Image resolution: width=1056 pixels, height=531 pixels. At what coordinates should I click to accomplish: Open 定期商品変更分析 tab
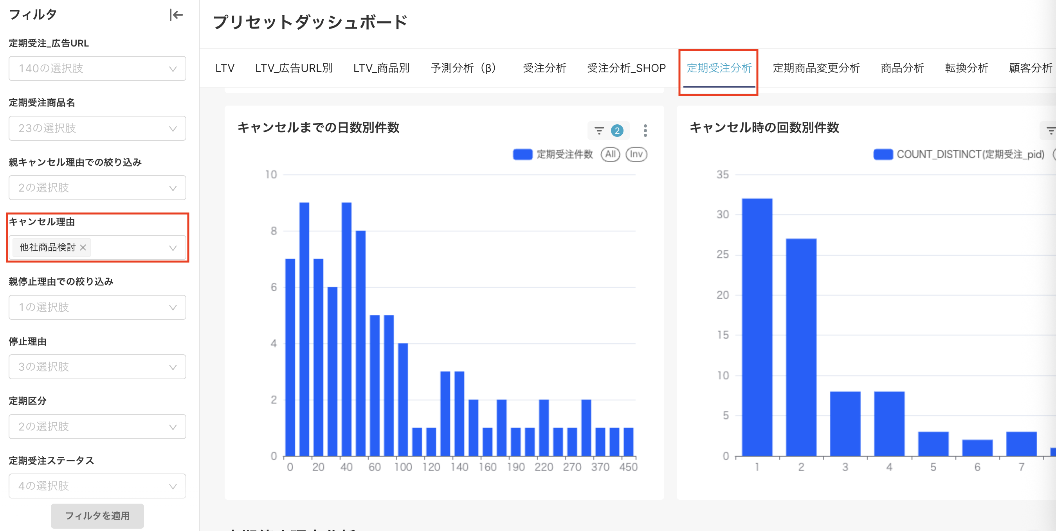point(816,68)
